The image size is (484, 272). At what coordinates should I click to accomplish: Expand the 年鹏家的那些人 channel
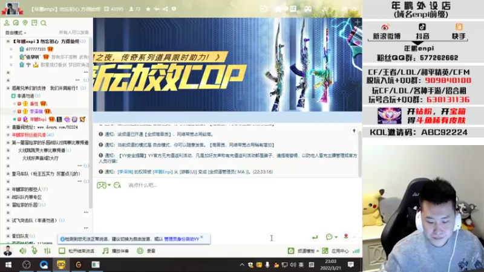[x=8, y=189]
